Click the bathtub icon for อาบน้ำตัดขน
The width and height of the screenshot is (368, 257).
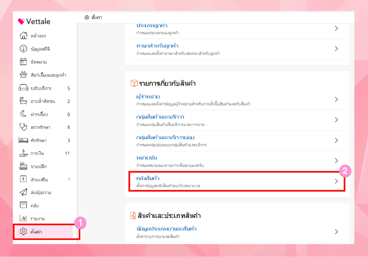(23, 101)
